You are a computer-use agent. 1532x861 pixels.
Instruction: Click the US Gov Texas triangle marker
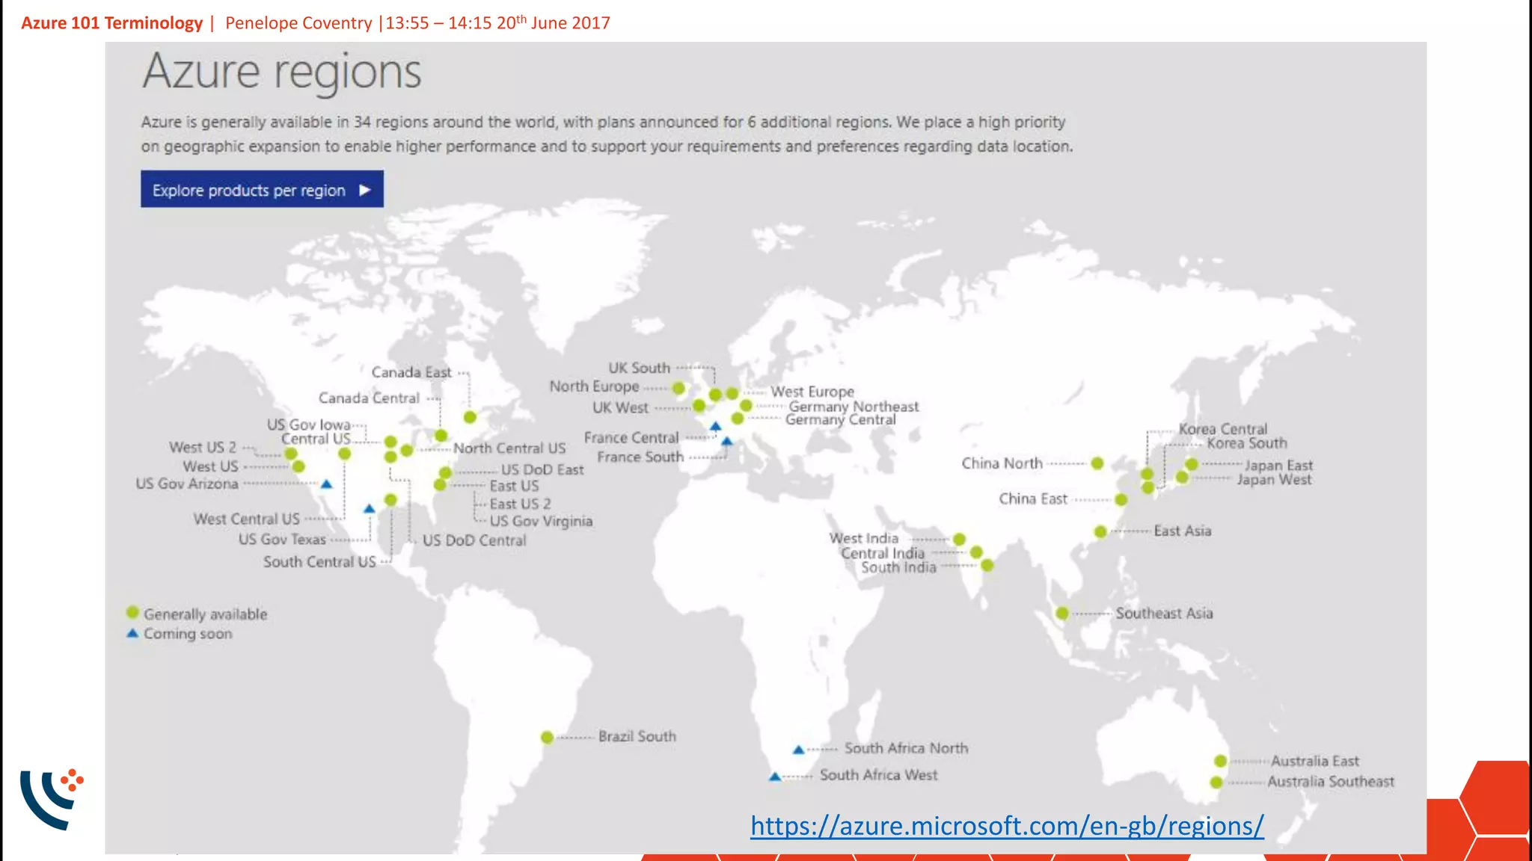(369, 509)
